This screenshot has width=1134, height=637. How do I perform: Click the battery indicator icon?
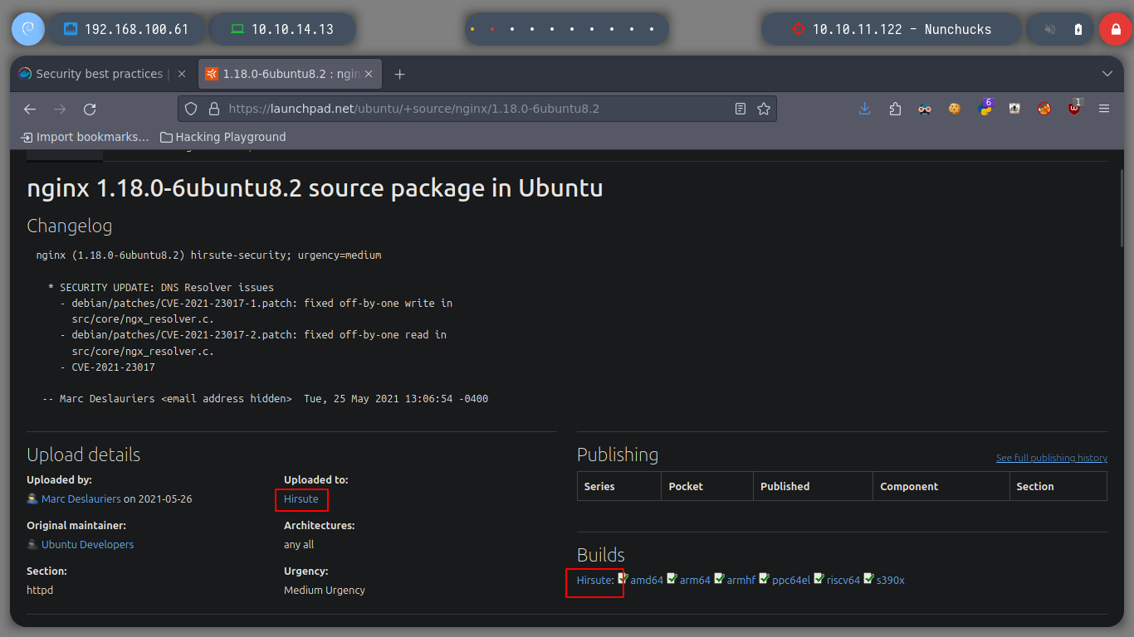[x=1078, y=29]
